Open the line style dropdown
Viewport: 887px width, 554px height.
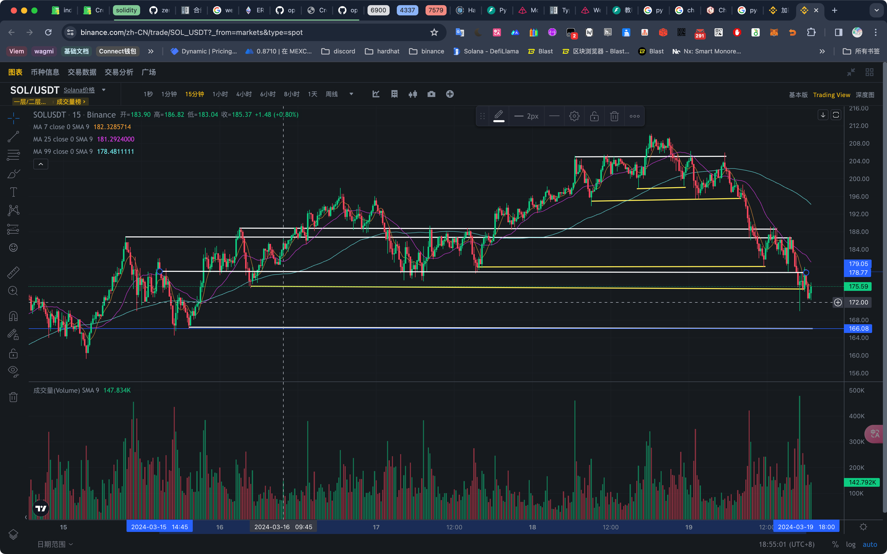pyautogui.click(x=554, y=116)
